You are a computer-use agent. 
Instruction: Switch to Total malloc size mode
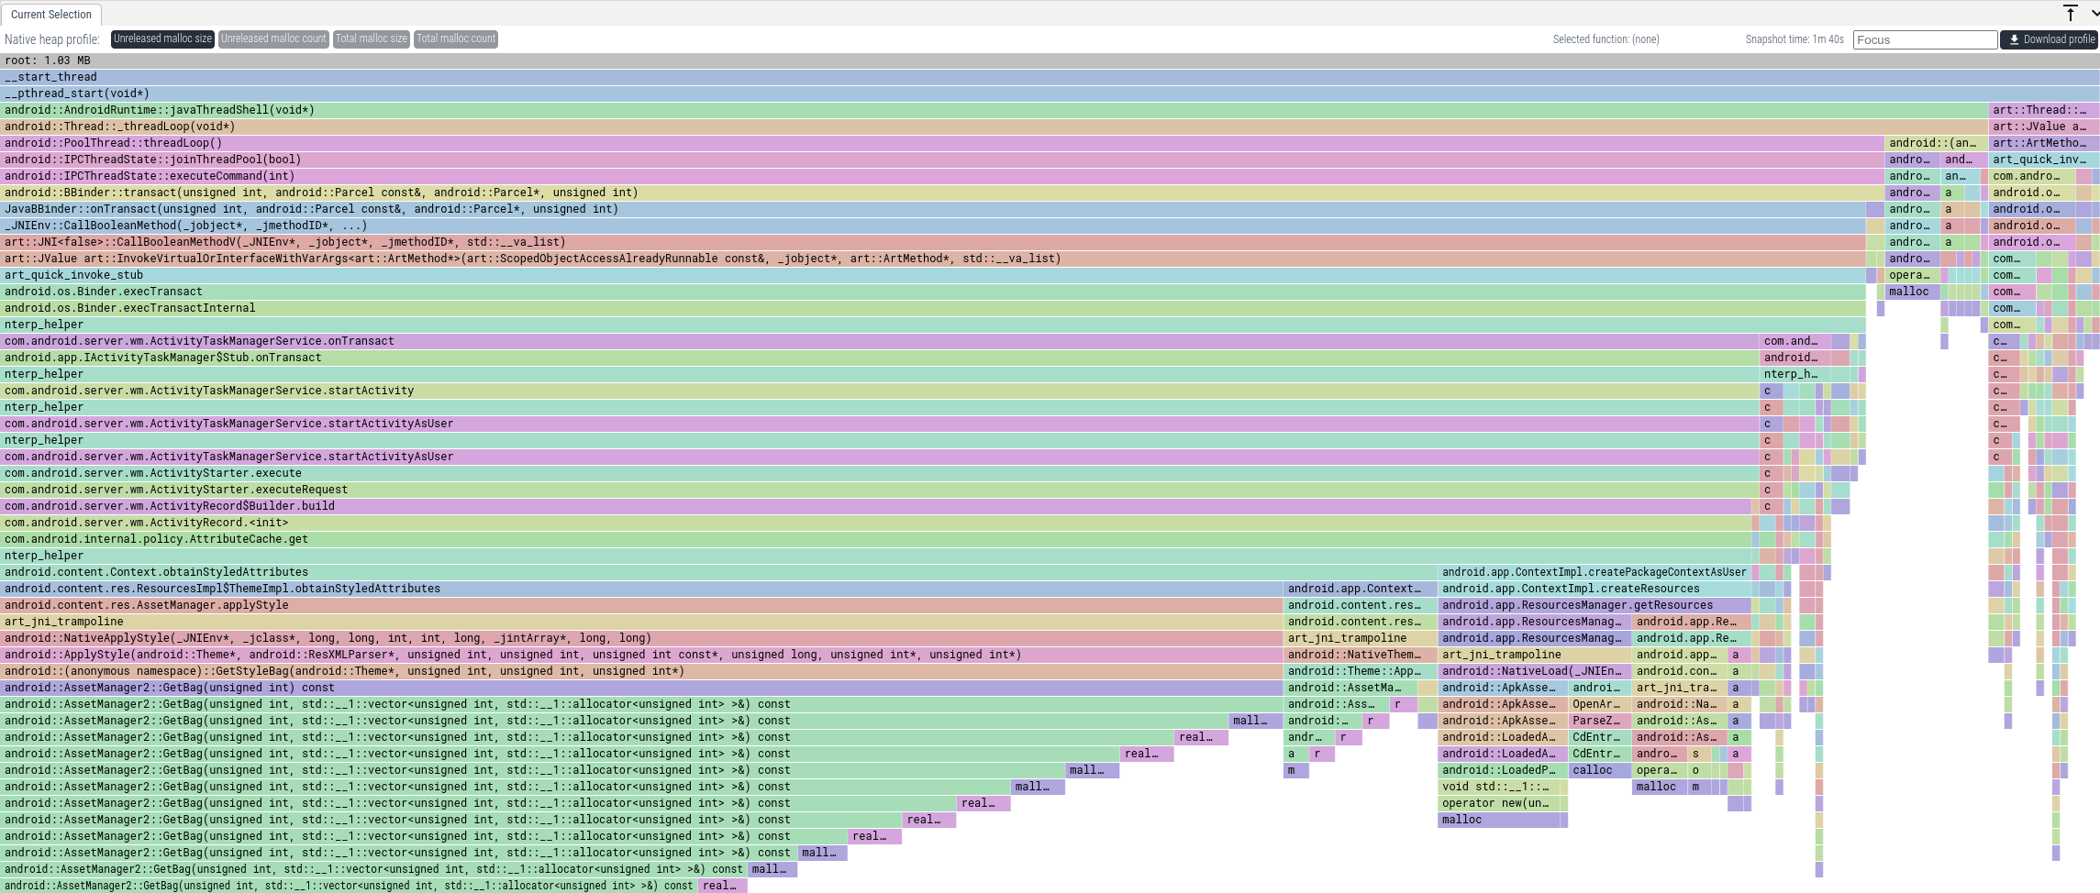(371, 39)
